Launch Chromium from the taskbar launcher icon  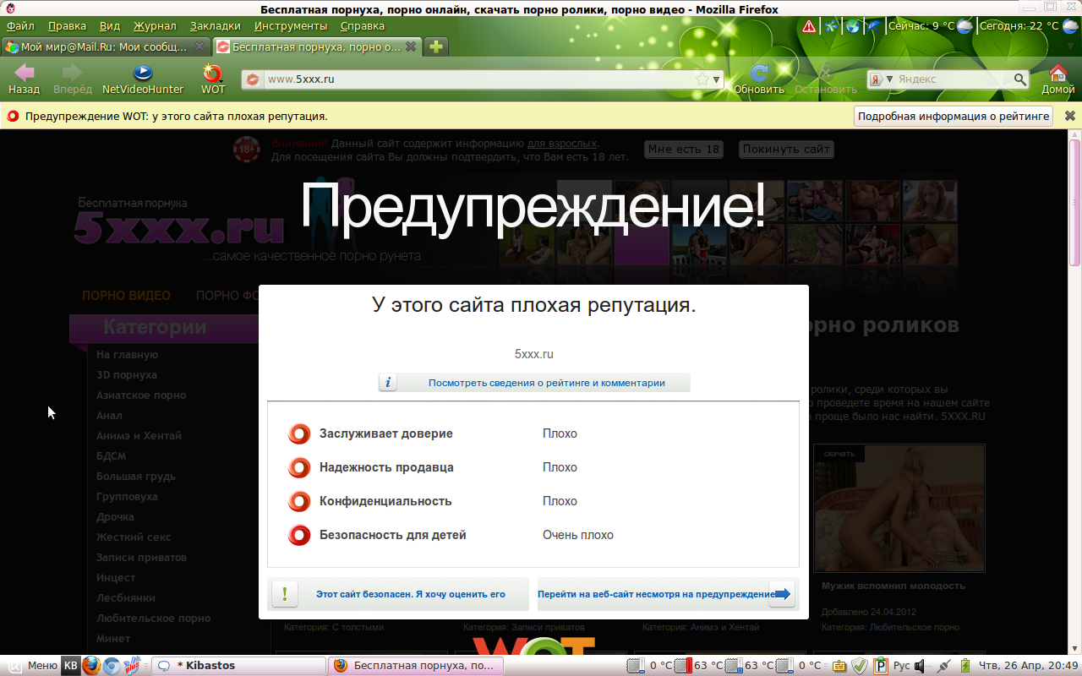(x=111, y=666)
